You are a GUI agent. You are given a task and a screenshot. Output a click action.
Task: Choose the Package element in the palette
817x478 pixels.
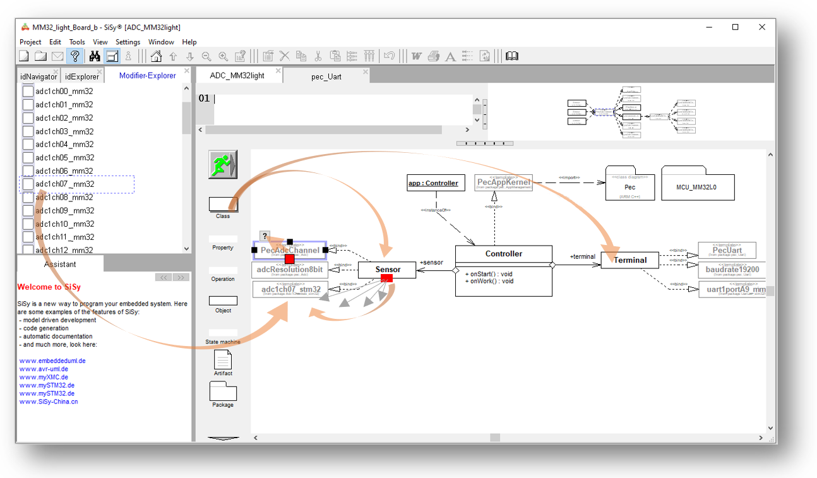[223, 392]
